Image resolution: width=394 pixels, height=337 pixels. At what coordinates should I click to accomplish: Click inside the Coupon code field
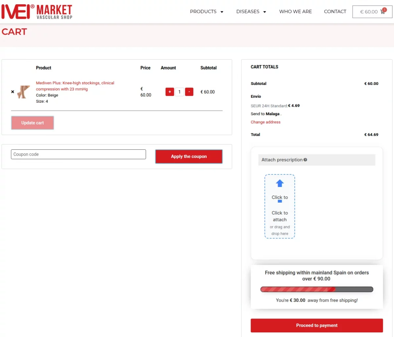(x=78, y=154)
